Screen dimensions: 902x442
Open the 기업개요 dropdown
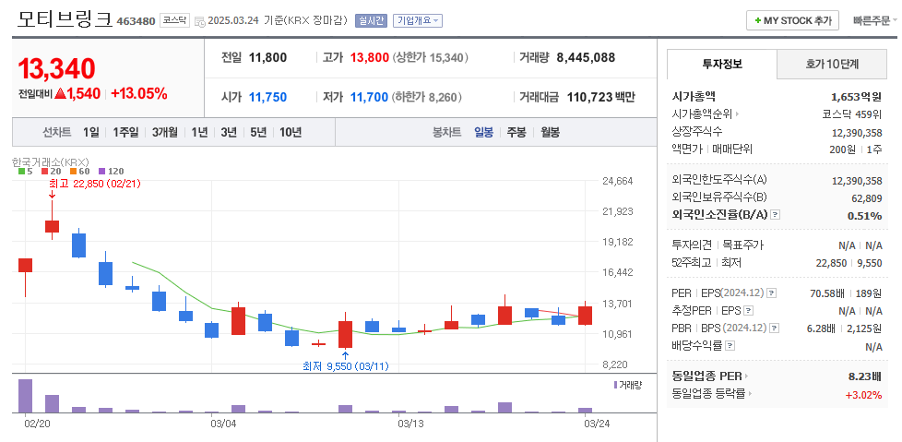pos(418,20)
